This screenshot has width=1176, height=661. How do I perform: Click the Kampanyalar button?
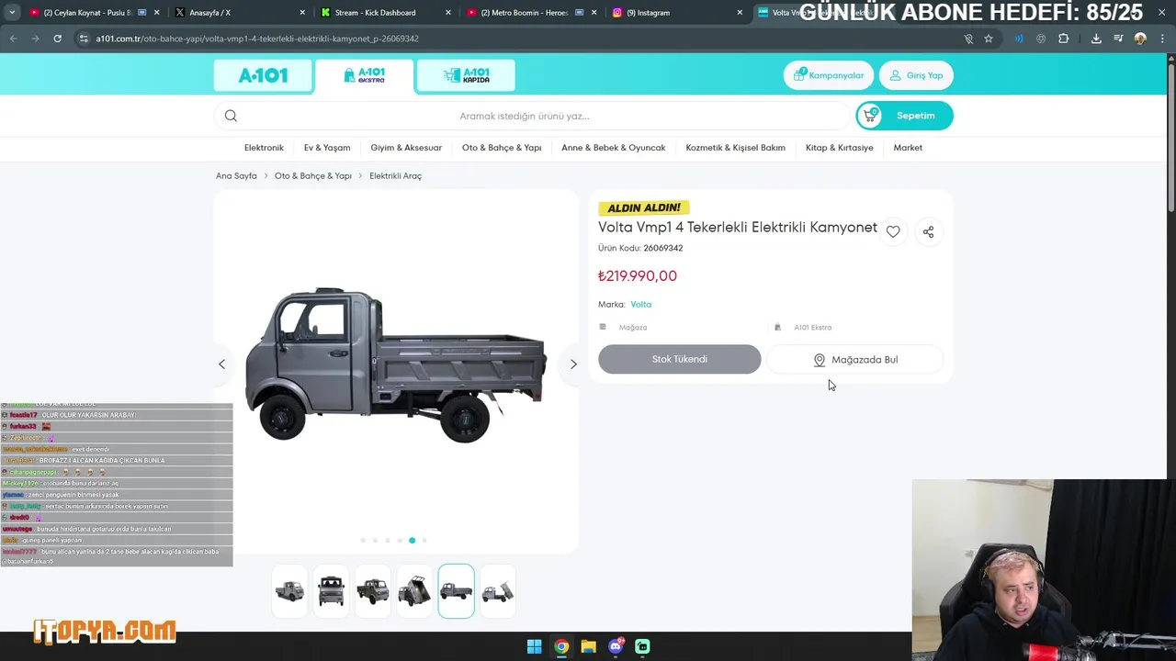point(828,75)
